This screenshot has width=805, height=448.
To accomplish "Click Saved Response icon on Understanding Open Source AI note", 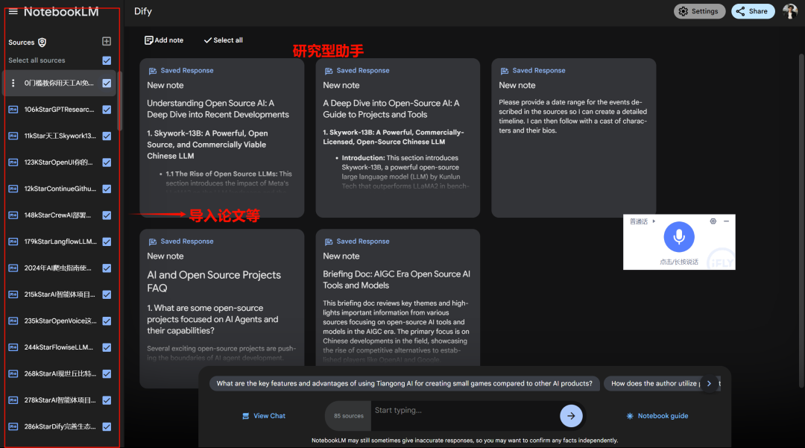I will [x=153, y=71].
